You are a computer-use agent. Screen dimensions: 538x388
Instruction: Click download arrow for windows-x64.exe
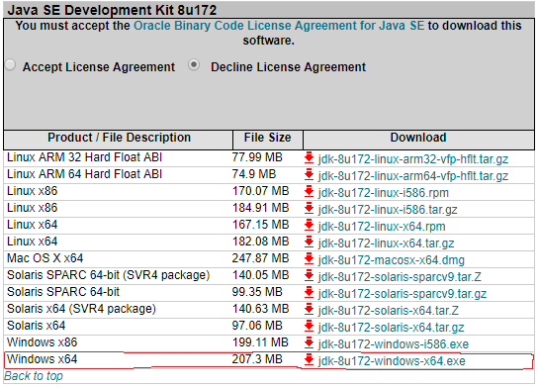coord(310,359)
